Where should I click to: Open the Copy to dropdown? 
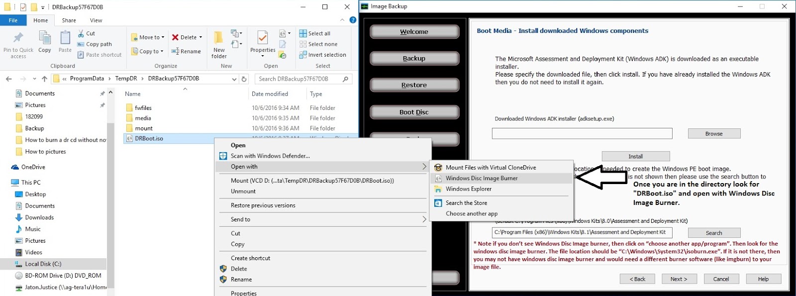(147, 51)
